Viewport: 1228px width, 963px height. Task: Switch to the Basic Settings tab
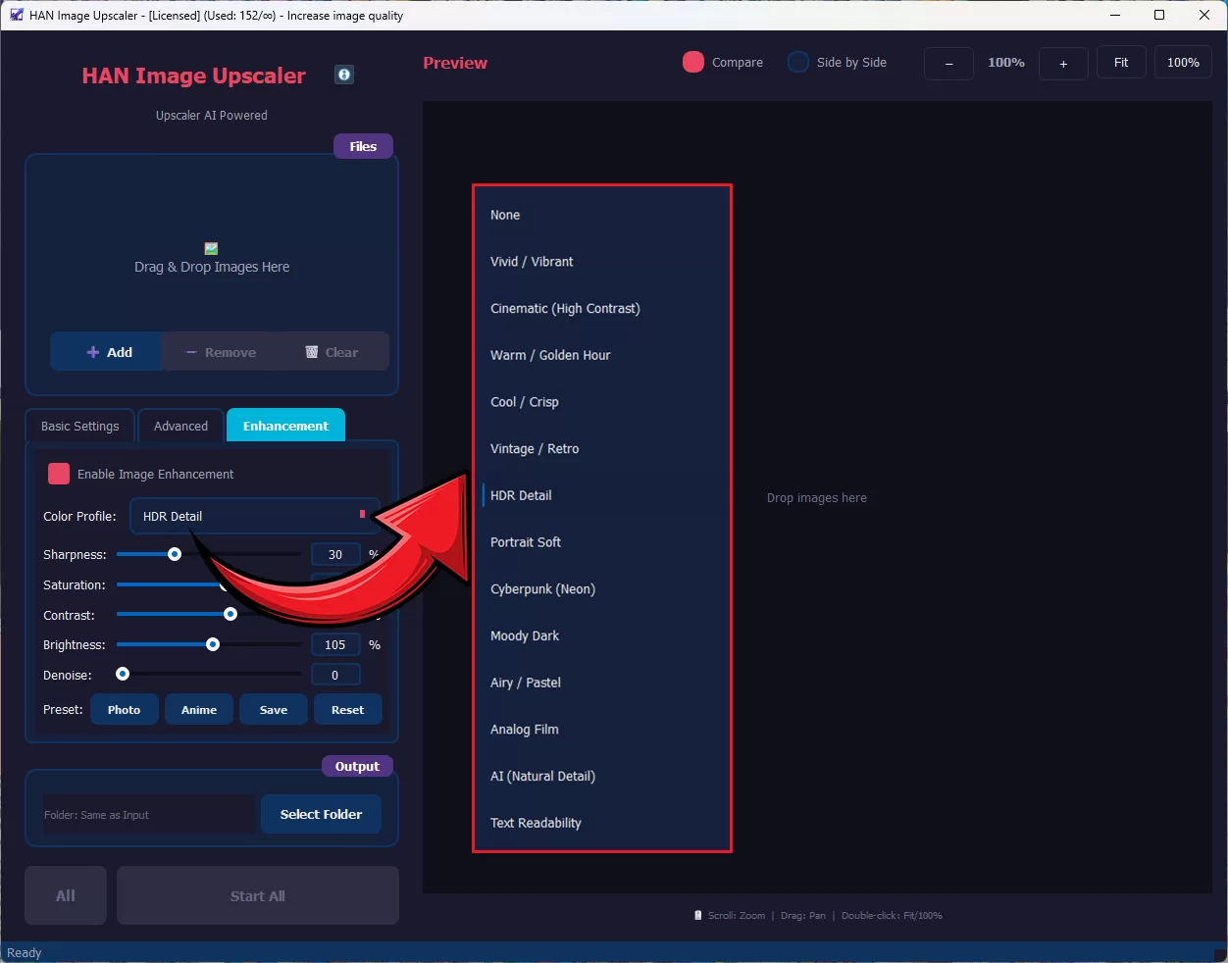pyautogui.click(x=80, y=427)
